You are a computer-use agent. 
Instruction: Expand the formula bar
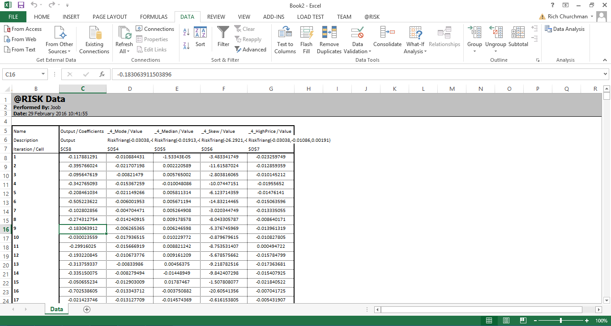606,74
